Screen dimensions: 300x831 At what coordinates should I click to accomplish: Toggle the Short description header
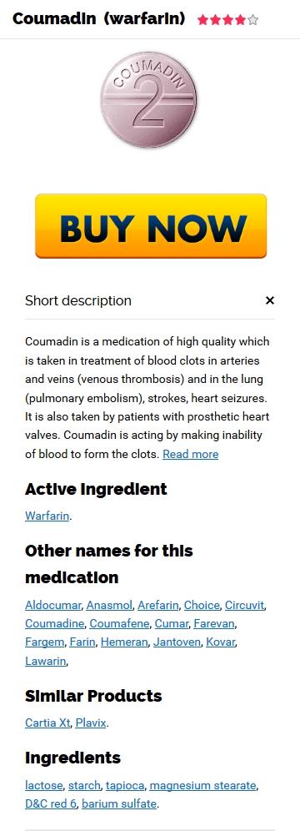click(x=150, y=300)
